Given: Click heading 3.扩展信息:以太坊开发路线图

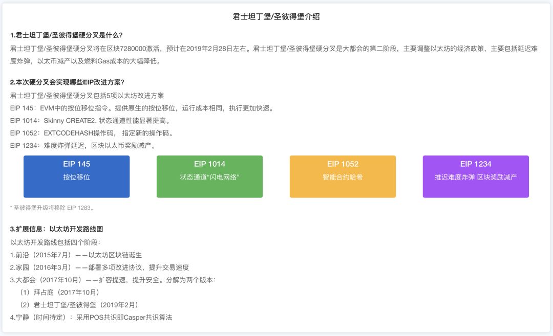Looking at the screenshot, I should coord(56,229).
